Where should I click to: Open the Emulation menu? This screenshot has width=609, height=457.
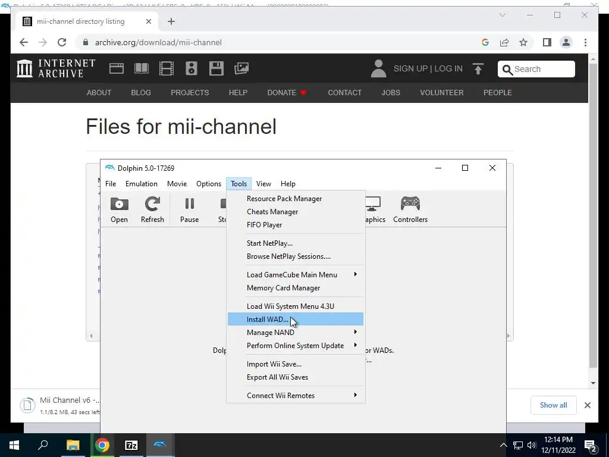tap(142, 184)
